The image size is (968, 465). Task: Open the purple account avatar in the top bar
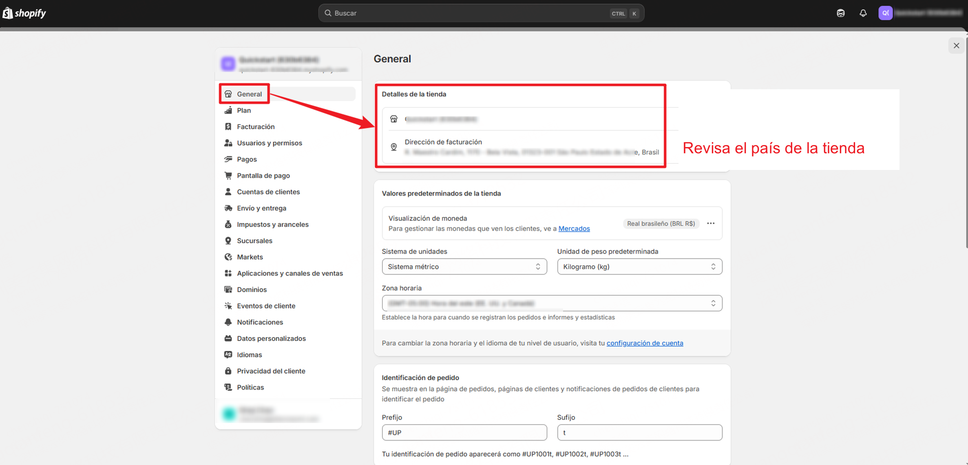885,13
